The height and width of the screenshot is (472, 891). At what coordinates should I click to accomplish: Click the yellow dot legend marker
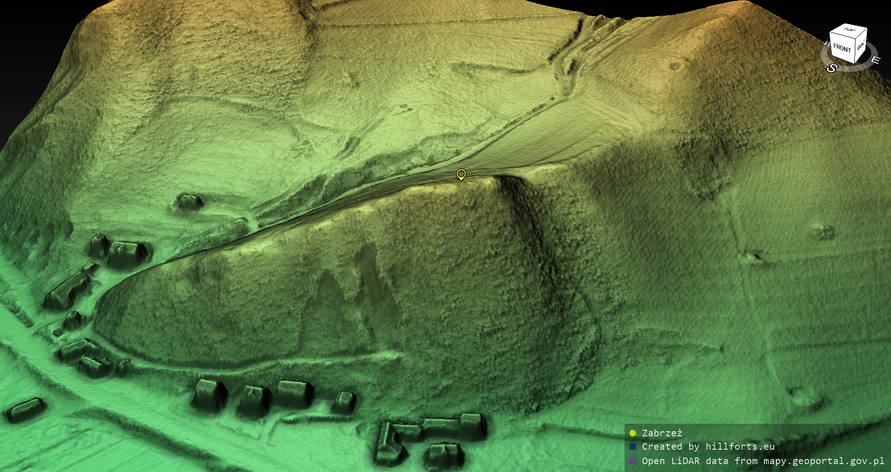tap(633, 433)
